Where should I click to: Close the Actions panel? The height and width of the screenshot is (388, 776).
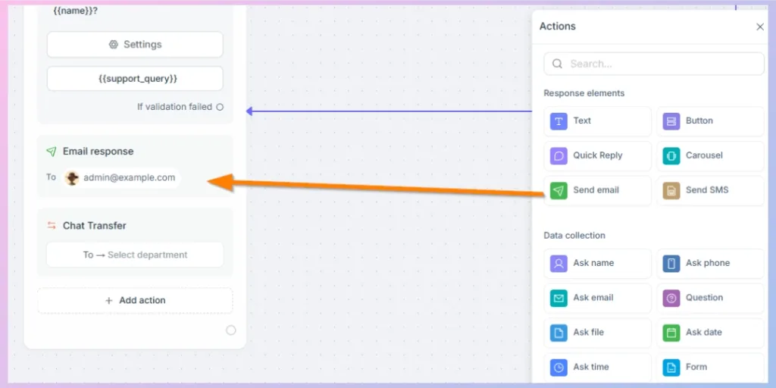click(760, 27)
